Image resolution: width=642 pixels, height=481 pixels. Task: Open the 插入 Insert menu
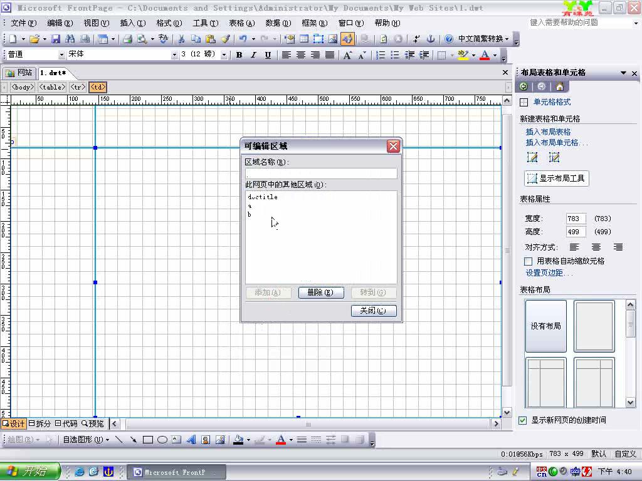click(x=133, y=23)
